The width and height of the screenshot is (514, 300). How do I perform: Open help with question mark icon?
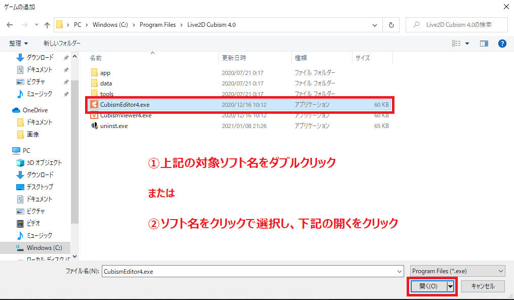[x=502, y=44]
